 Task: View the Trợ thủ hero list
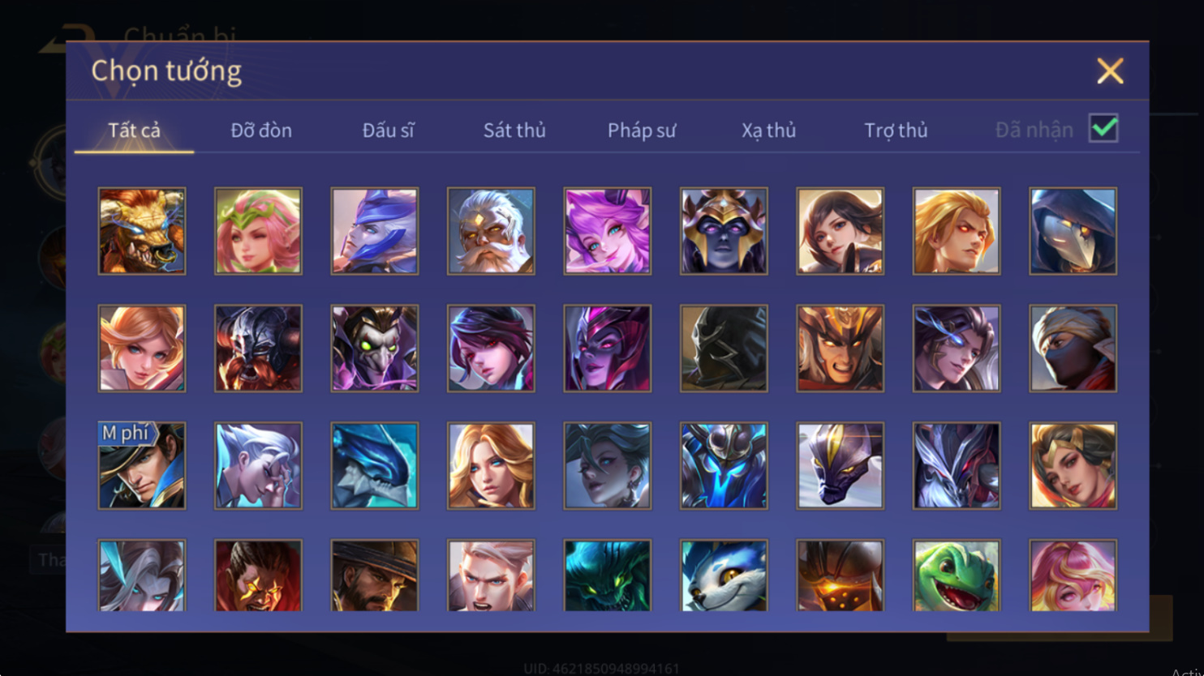tap(896, 130)
